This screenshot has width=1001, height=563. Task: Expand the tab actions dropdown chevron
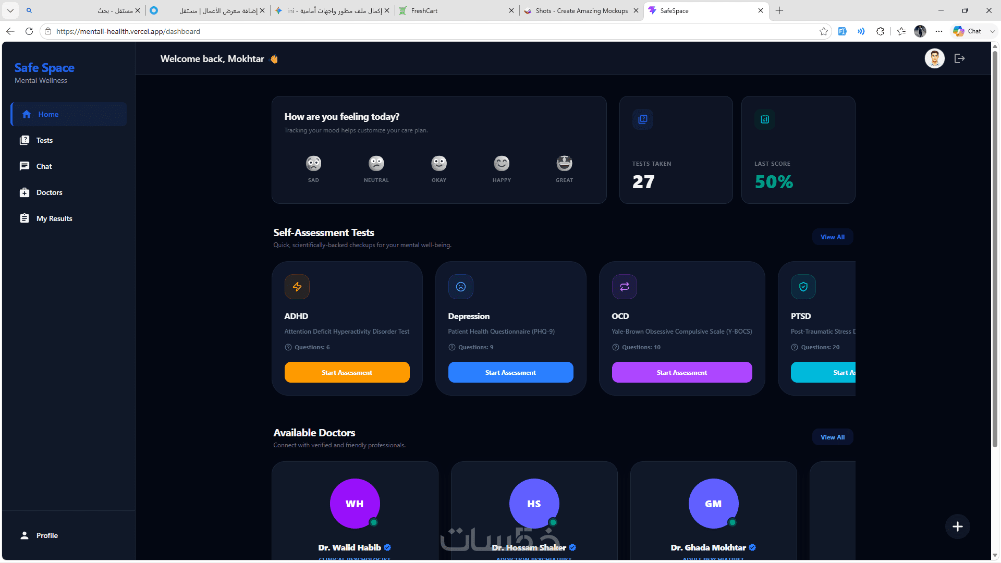pos(10,10)
